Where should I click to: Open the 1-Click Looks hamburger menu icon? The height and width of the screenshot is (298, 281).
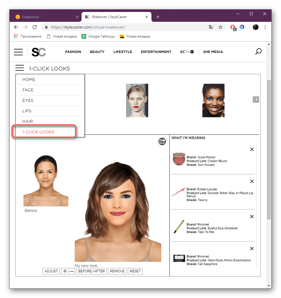point(20,68)
